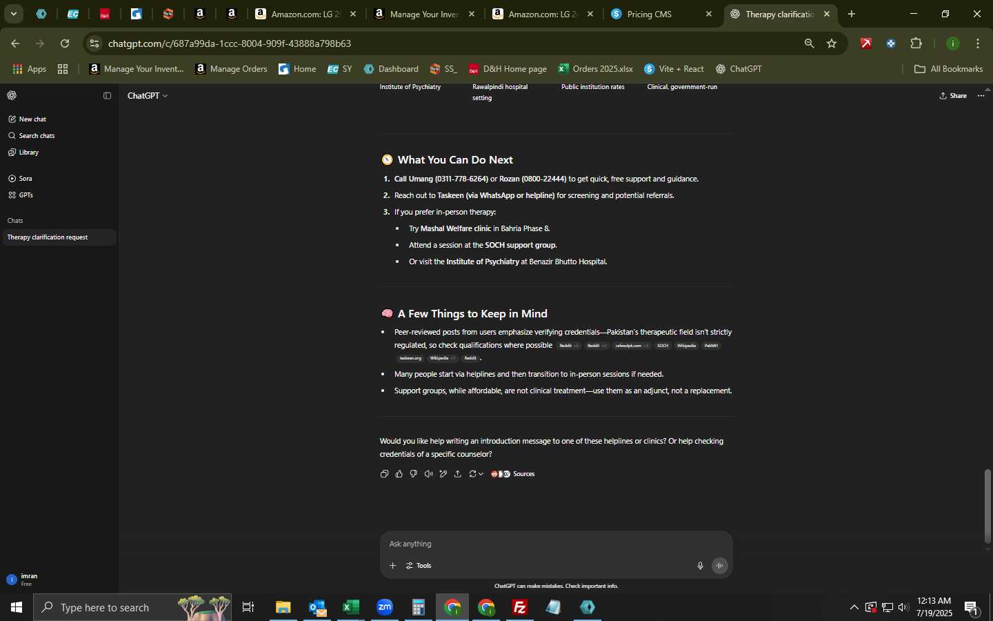993x621 pixels.
Task: Click the address bar URL
Action: coord(230,43)
